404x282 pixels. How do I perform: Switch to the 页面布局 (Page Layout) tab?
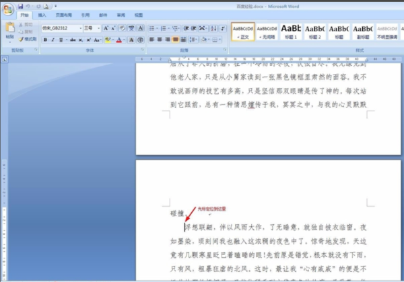(x=64, y=15)
